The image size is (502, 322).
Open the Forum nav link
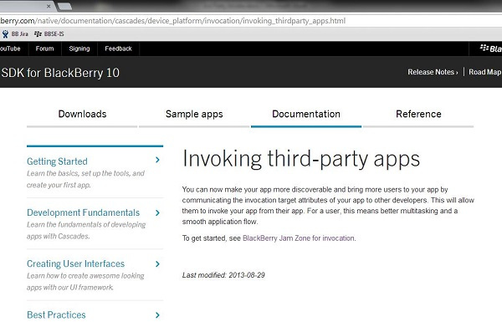coord(44,49)
